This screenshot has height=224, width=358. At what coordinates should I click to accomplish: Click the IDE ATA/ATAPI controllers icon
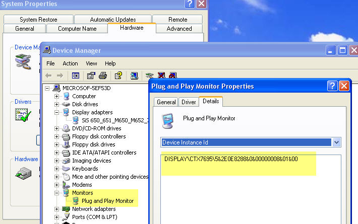click(66, 153)
